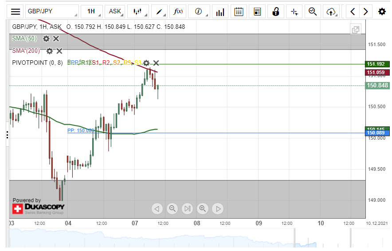Open the candlestick chart type menu
This screenshot has width=392, height=251.
pyautogui.click(x=139, y=12)
